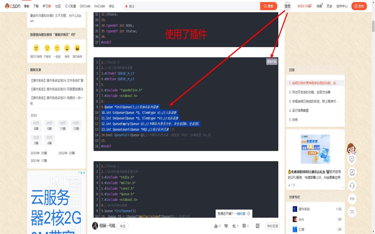
Task: Open the share icon in the bottom bar
Action: 258,226
